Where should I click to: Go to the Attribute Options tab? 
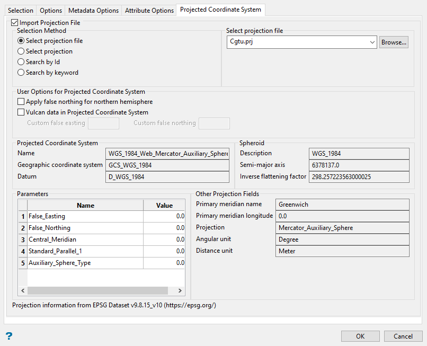[x=149, y=11]
